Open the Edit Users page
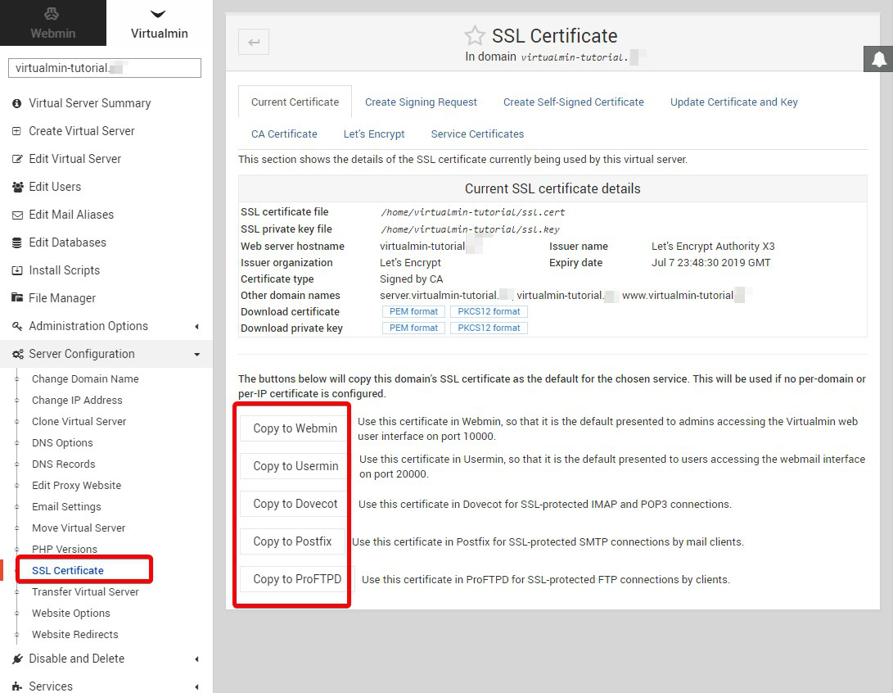The width and height of the screenshot is (893, 693). (x=55, y=187)
